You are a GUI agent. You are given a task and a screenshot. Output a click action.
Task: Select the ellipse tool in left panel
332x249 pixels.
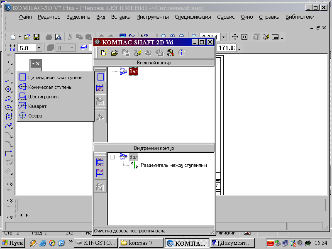9,107
